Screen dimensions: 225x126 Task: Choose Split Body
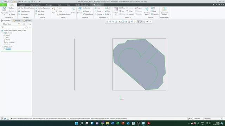(40, 11)
